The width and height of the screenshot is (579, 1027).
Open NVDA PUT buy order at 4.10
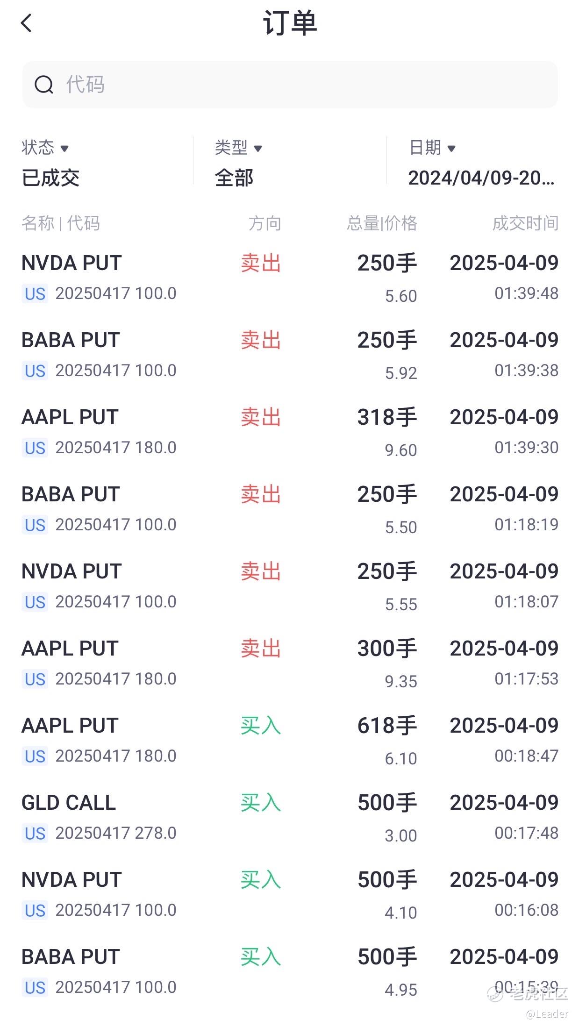click(x=289, y=895)
